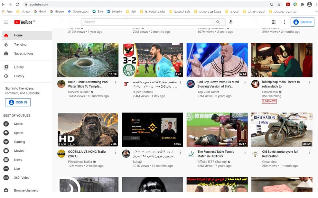Open Great idea channel avatar
The height and width of the screenshot is (198, 318).
255,154
